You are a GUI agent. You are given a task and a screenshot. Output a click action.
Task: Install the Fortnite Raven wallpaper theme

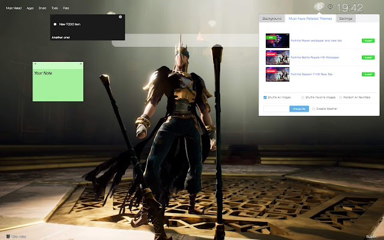click(368, 41)
